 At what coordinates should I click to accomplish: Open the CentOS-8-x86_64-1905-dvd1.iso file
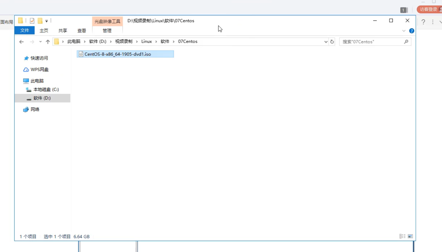[125, 54]
